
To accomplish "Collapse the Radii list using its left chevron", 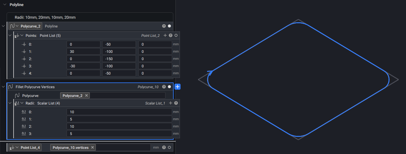I will [x=10, y=103].
